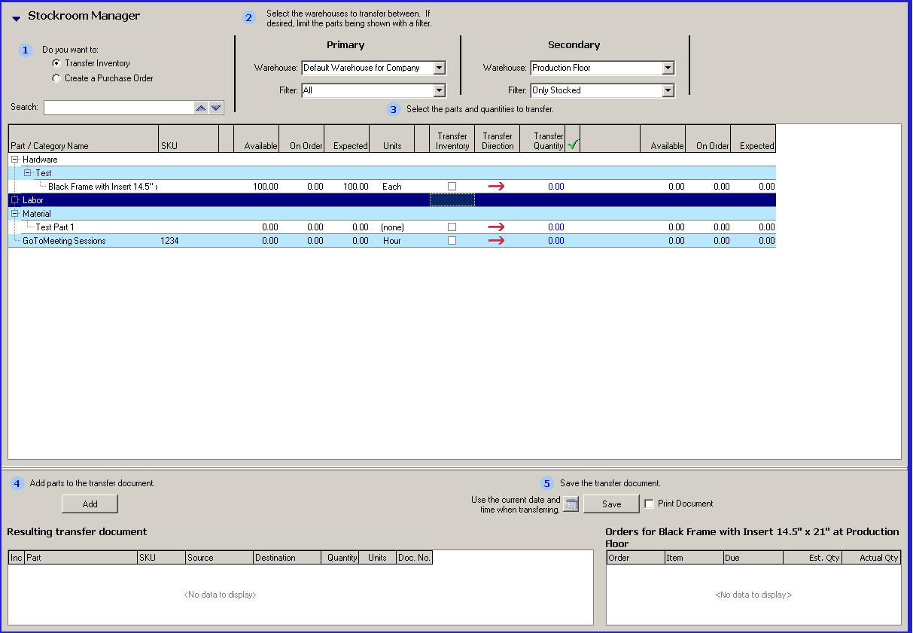This screenshot has width=913, height=633.
Task: Click the Units column header in parts grid
Action: (392, 139)
